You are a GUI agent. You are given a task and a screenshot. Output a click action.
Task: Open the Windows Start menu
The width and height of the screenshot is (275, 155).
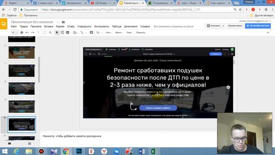[5, 151]
